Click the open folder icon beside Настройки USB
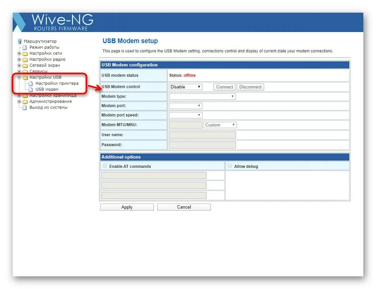 tap(25, 78)
